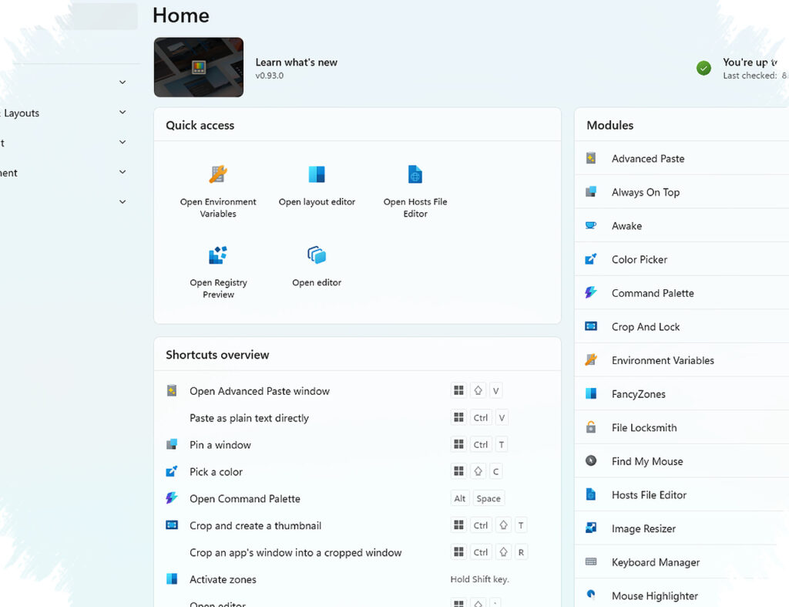The image size is (789, 607).
Task: Click the Keyboard Manager module icon
Action: [x=591, y=561]
